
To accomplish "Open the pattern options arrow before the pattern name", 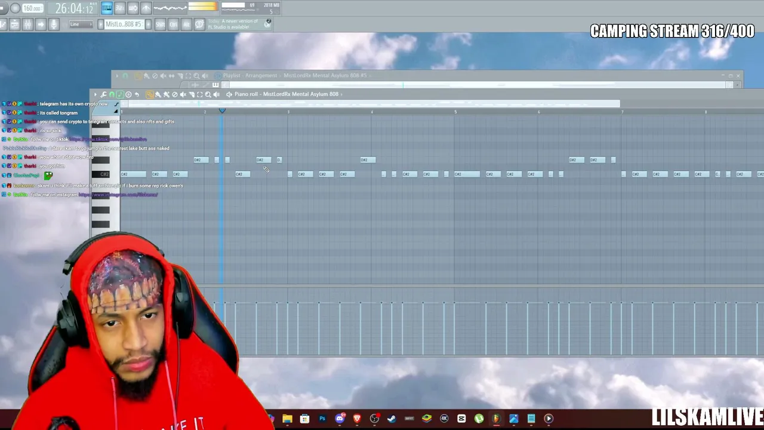I will 100,24.
